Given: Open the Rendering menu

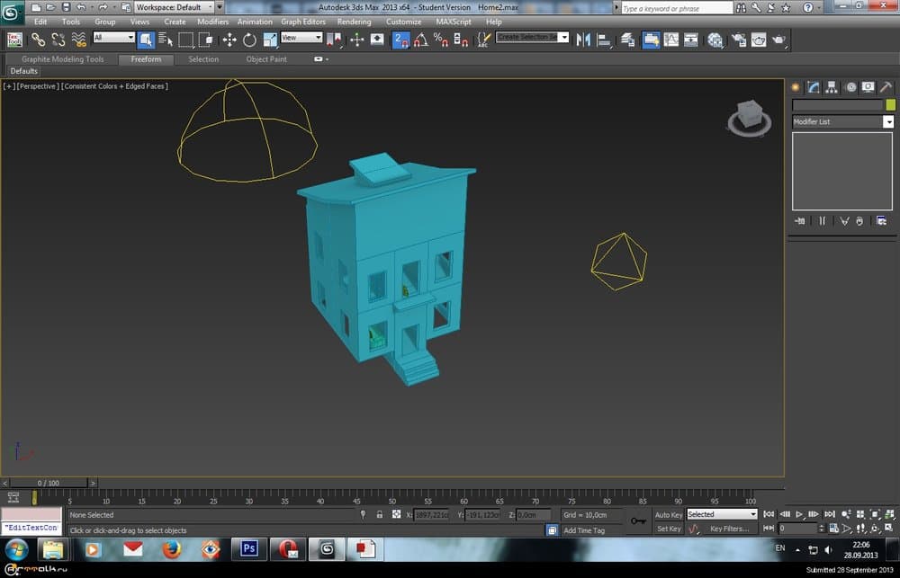Looking at the screenshot, I should [x=354, y=22].
